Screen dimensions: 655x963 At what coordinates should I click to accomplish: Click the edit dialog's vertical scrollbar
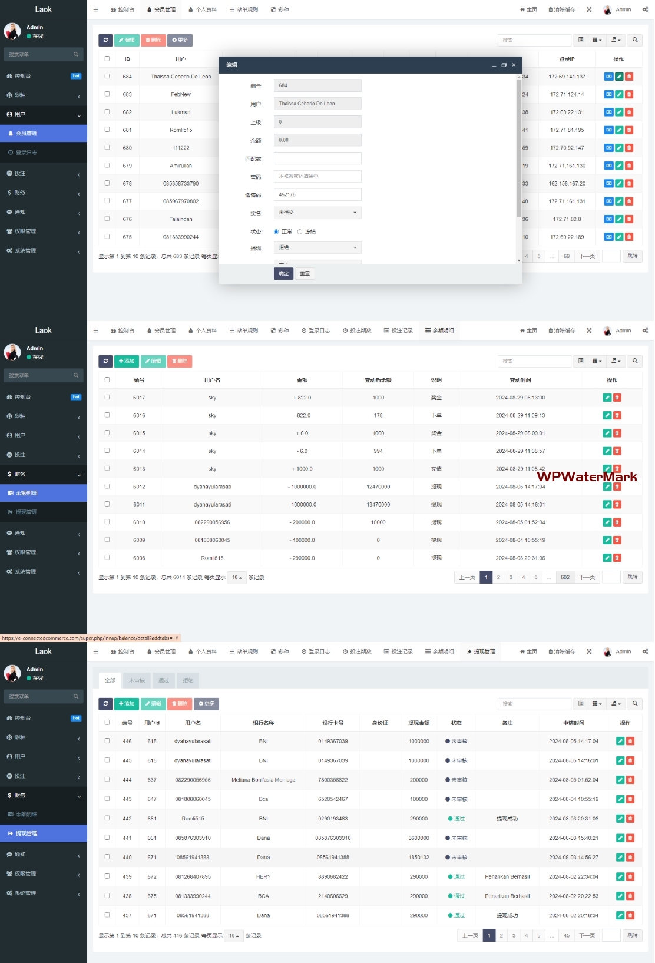coord(518,147)
